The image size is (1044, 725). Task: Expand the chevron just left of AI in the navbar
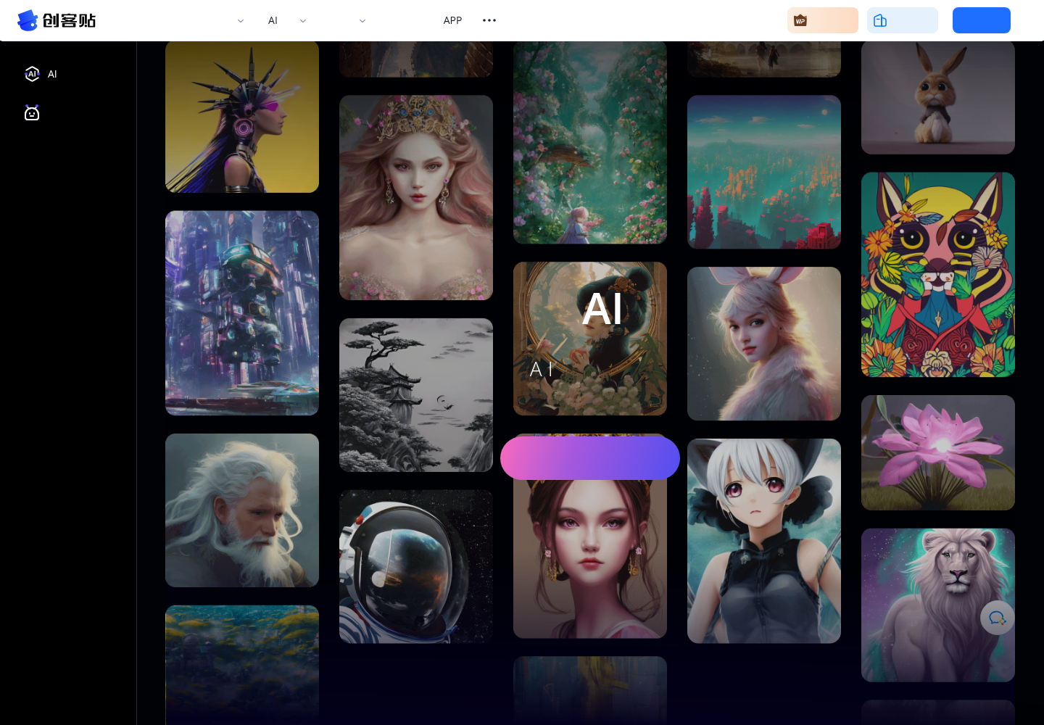241,21
